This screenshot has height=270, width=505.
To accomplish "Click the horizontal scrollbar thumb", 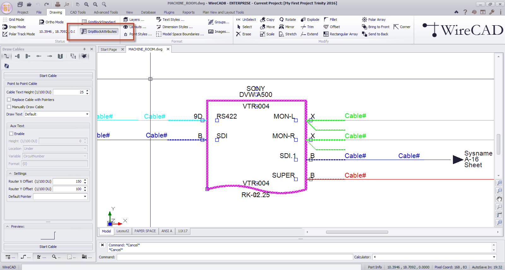I will (x=357, y=232).
